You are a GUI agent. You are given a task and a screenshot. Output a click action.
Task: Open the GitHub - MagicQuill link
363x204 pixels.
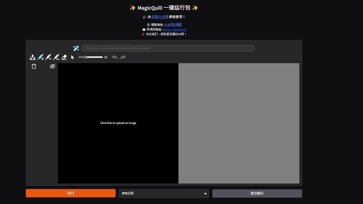[x=174, y=29]
